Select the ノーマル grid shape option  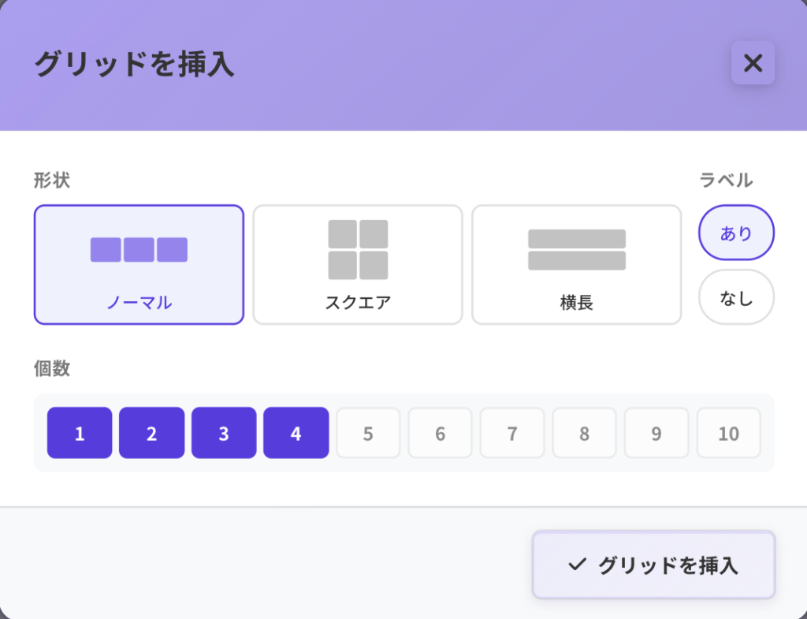click(x=139, y=265)
